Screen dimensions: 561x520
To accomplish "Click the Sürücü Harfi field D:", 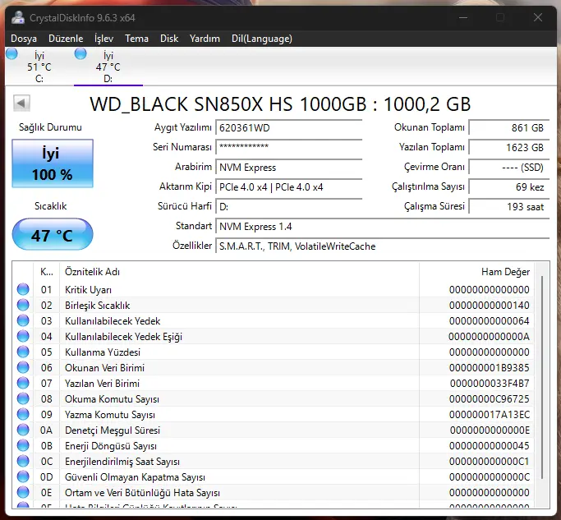I will [x=289, y=206].
